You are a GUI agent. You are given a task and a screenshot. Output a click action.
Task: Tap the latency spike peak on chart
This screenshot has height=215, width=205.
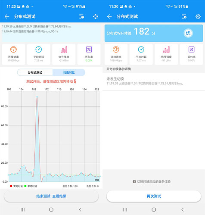pos(37,97)
